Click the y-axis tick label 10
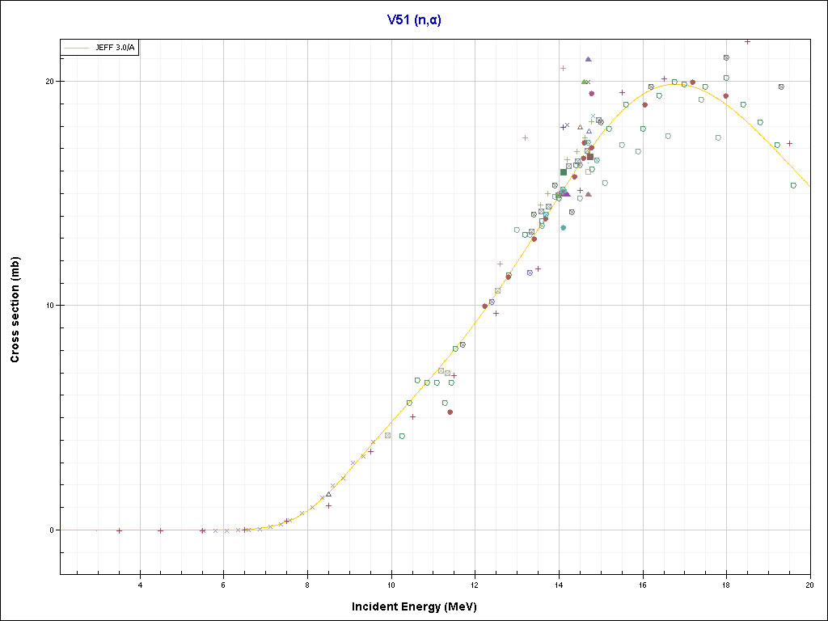 click(49, 306)
